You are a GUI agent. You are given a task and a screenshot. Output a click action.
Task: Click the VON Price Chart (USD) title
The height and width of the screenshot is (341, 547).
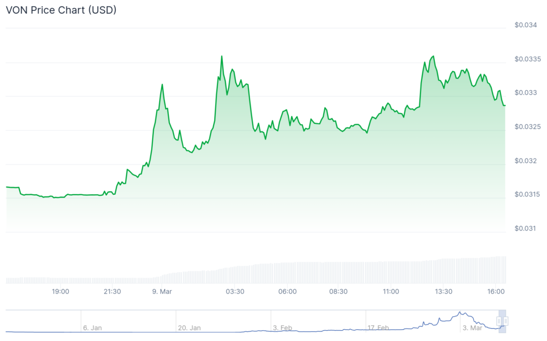tap(61, 10)
